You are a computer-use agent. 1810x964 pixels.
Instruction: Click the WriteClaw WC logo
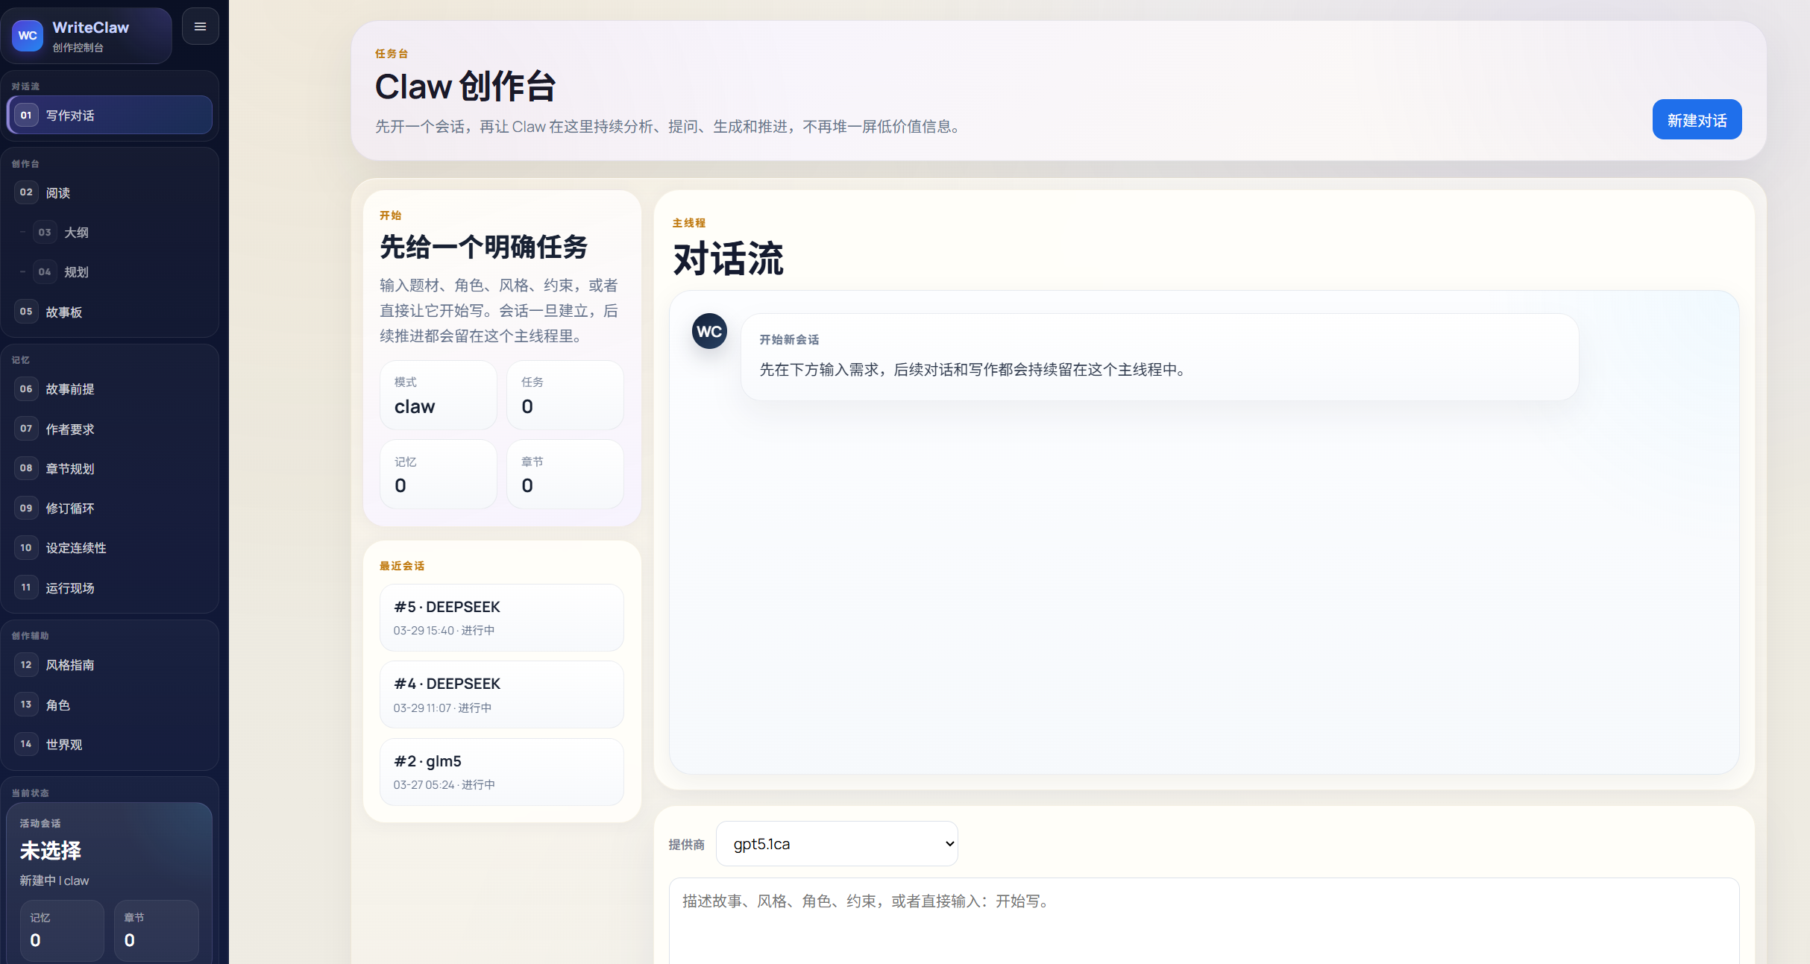click(27, 35)
